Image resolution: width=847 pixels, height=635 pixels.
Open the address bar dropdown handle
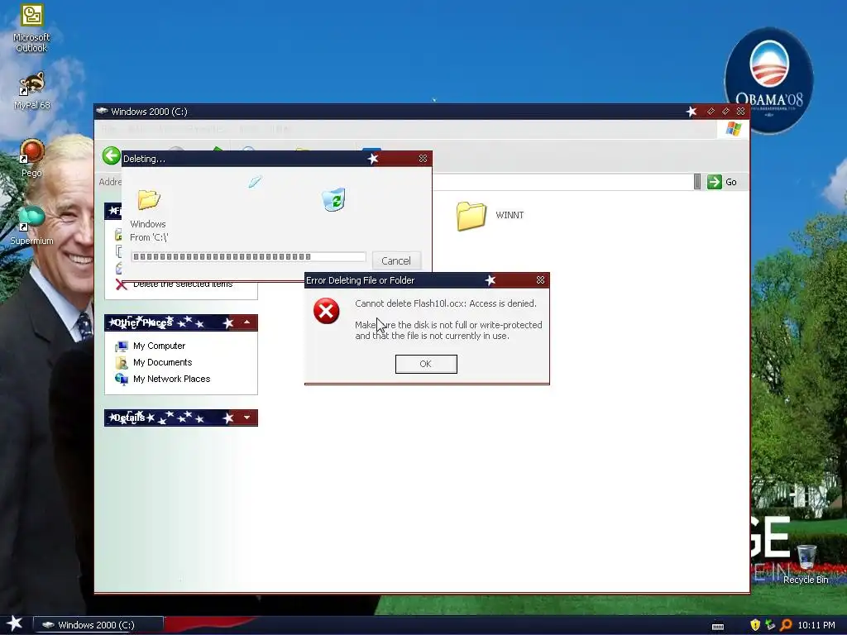696,182
